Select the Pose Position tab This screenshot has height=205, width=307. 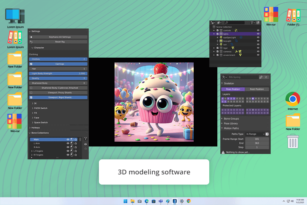[x=233, y=89]
